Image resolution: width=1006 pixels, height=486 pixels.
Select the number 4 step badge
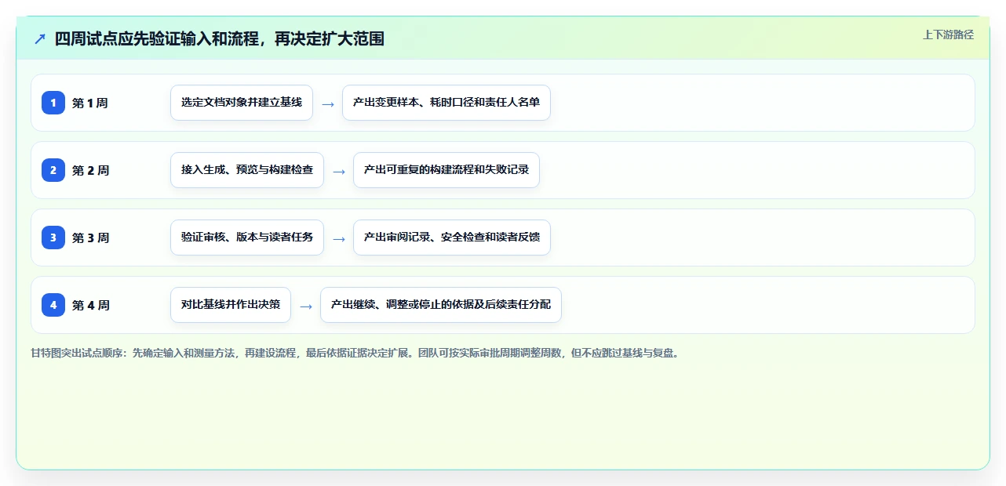[53, 305]
